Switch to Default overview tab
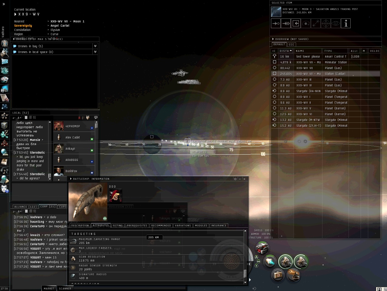387x291 pixels. pyautogui.click(x=279, y=44)
